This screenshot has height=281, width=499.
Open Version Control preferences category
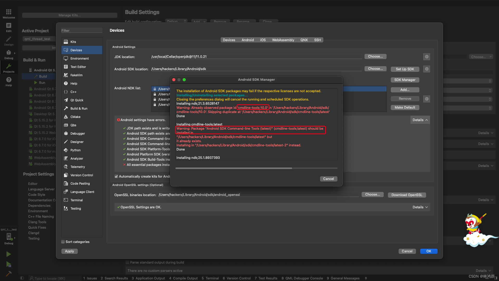pos(82,175)
